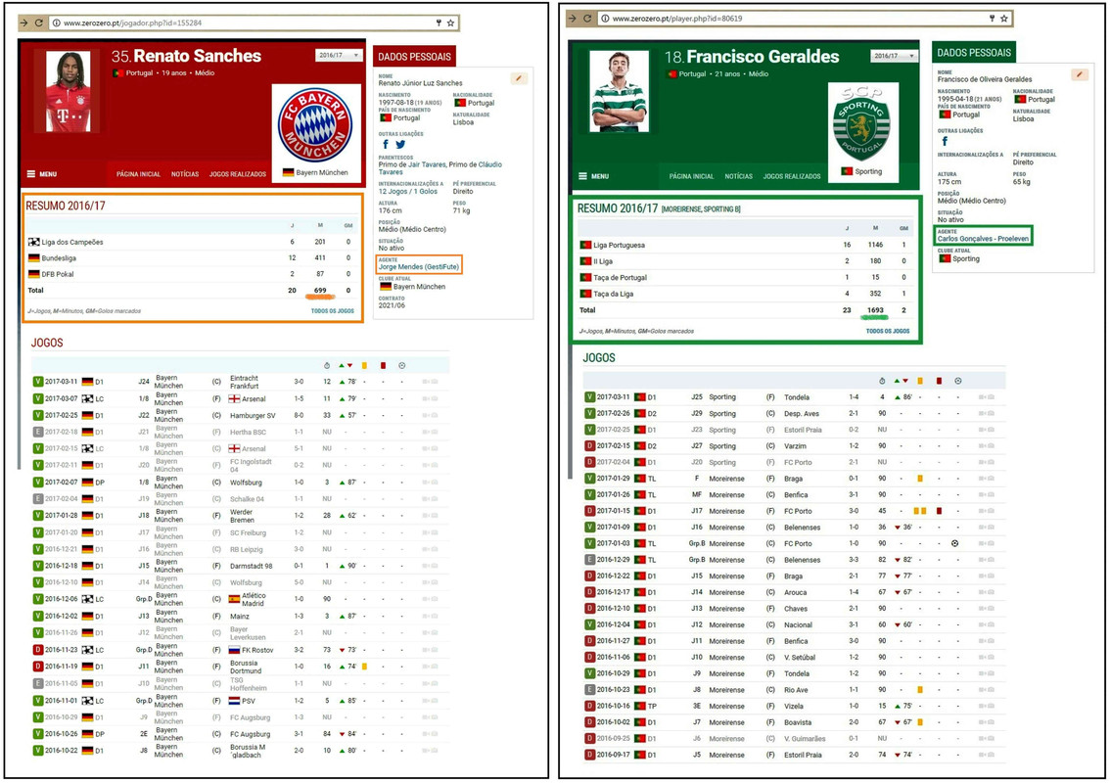1110x783 pixels.
Task: Click the forward arrow in the right browser
Action: (x=572, y=19)
